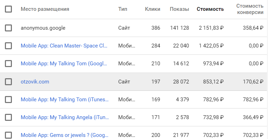Tick the My Talking Angela row checkbox

8,117
